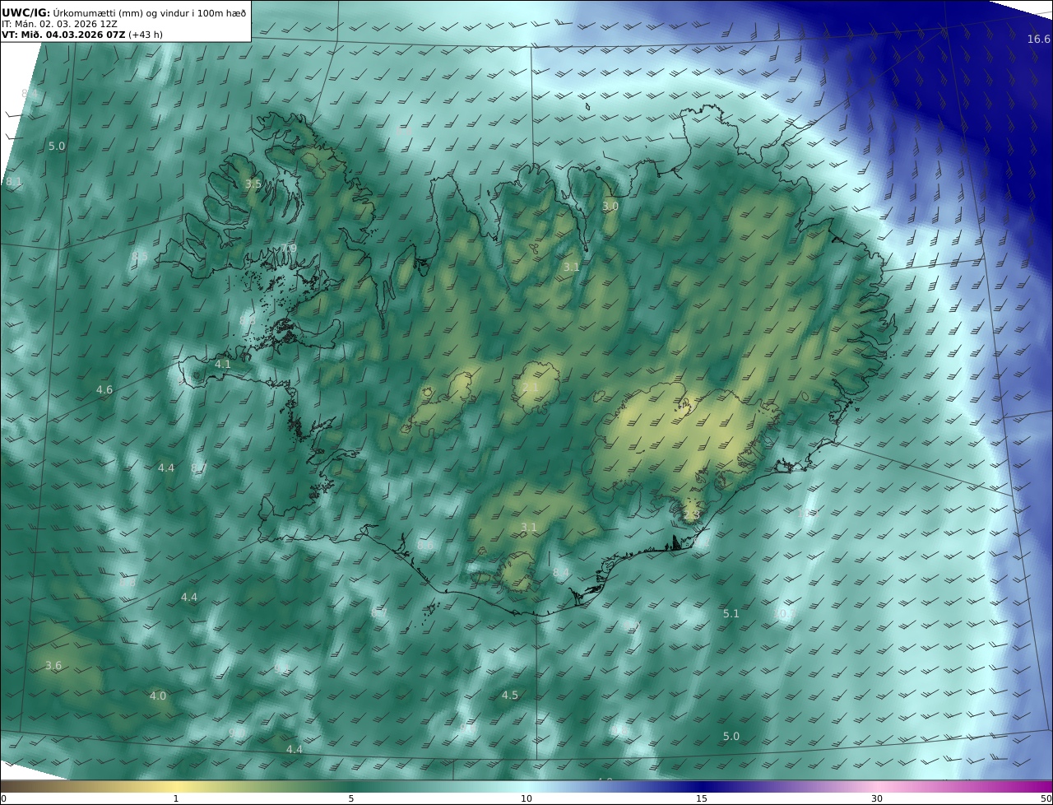
Task: Click the 5 tick on the colour scale
Action: click(351, 798)
